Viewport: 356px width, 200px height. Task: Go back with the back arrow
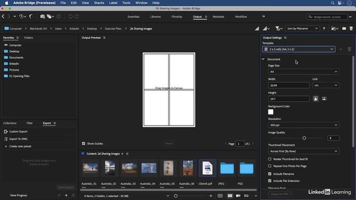tap(3, 16)
